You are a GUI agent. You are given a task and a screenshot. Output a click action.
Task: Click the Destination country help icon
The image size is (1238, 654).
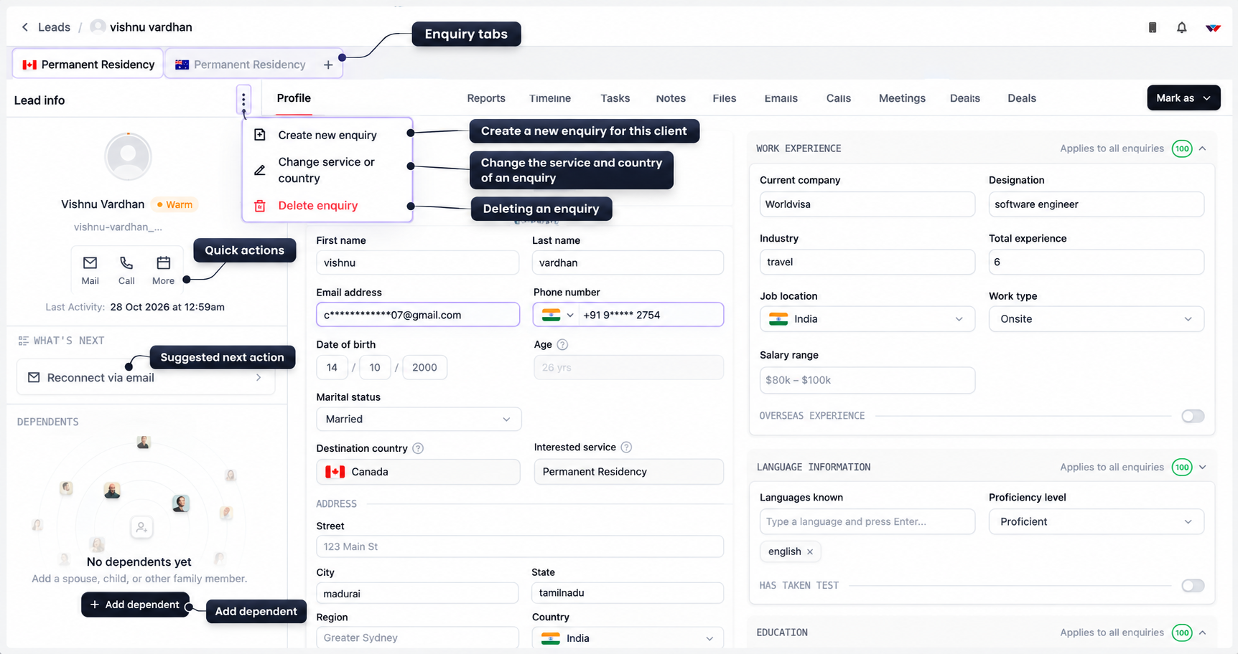coord(418,448)
